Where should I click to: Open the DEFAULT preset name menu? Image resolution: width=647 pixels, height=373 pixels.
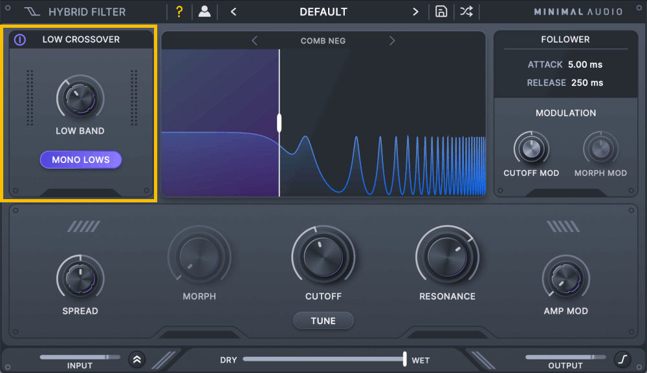323,12
